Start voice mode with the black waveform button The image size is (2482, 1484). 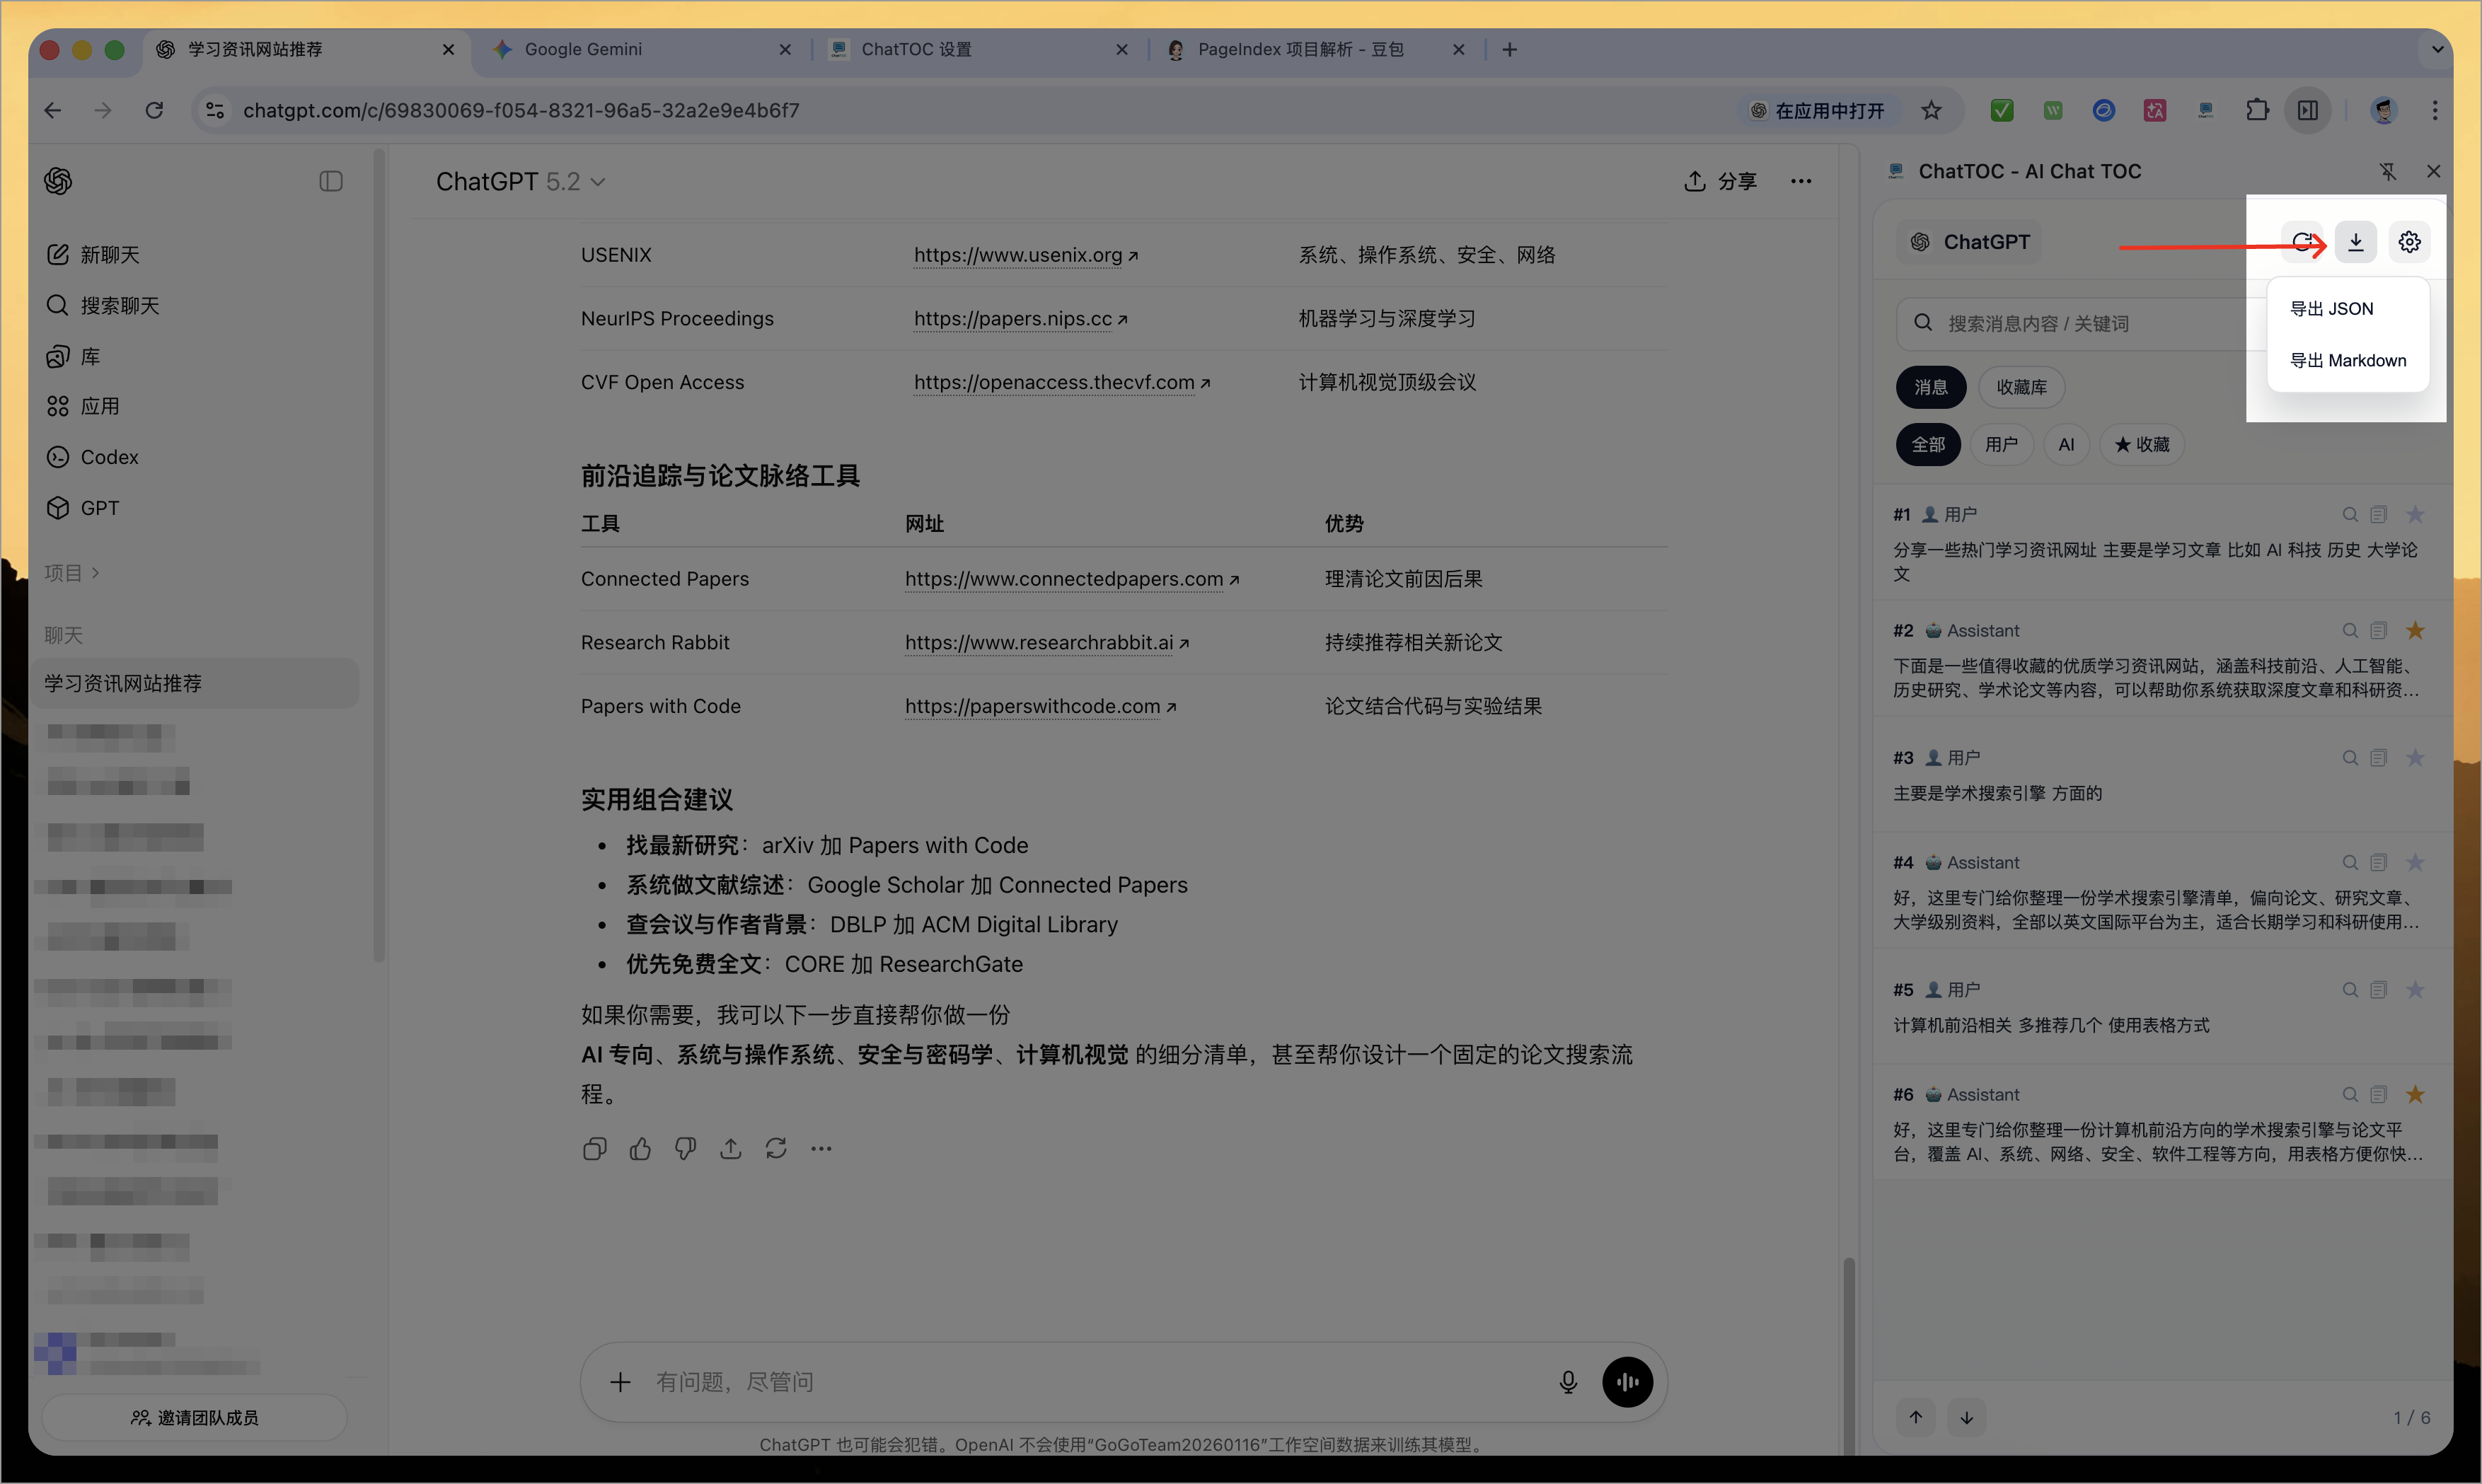(x=1627, y=1381)
